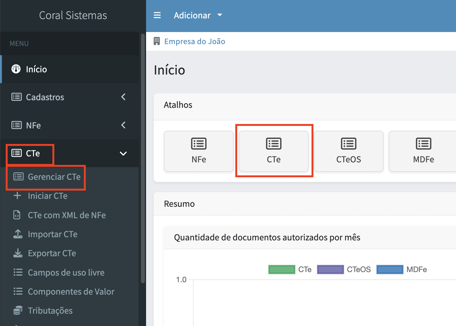
Task: Toggle MDFe series in chart legend
Action: click(x=402, y=270)
